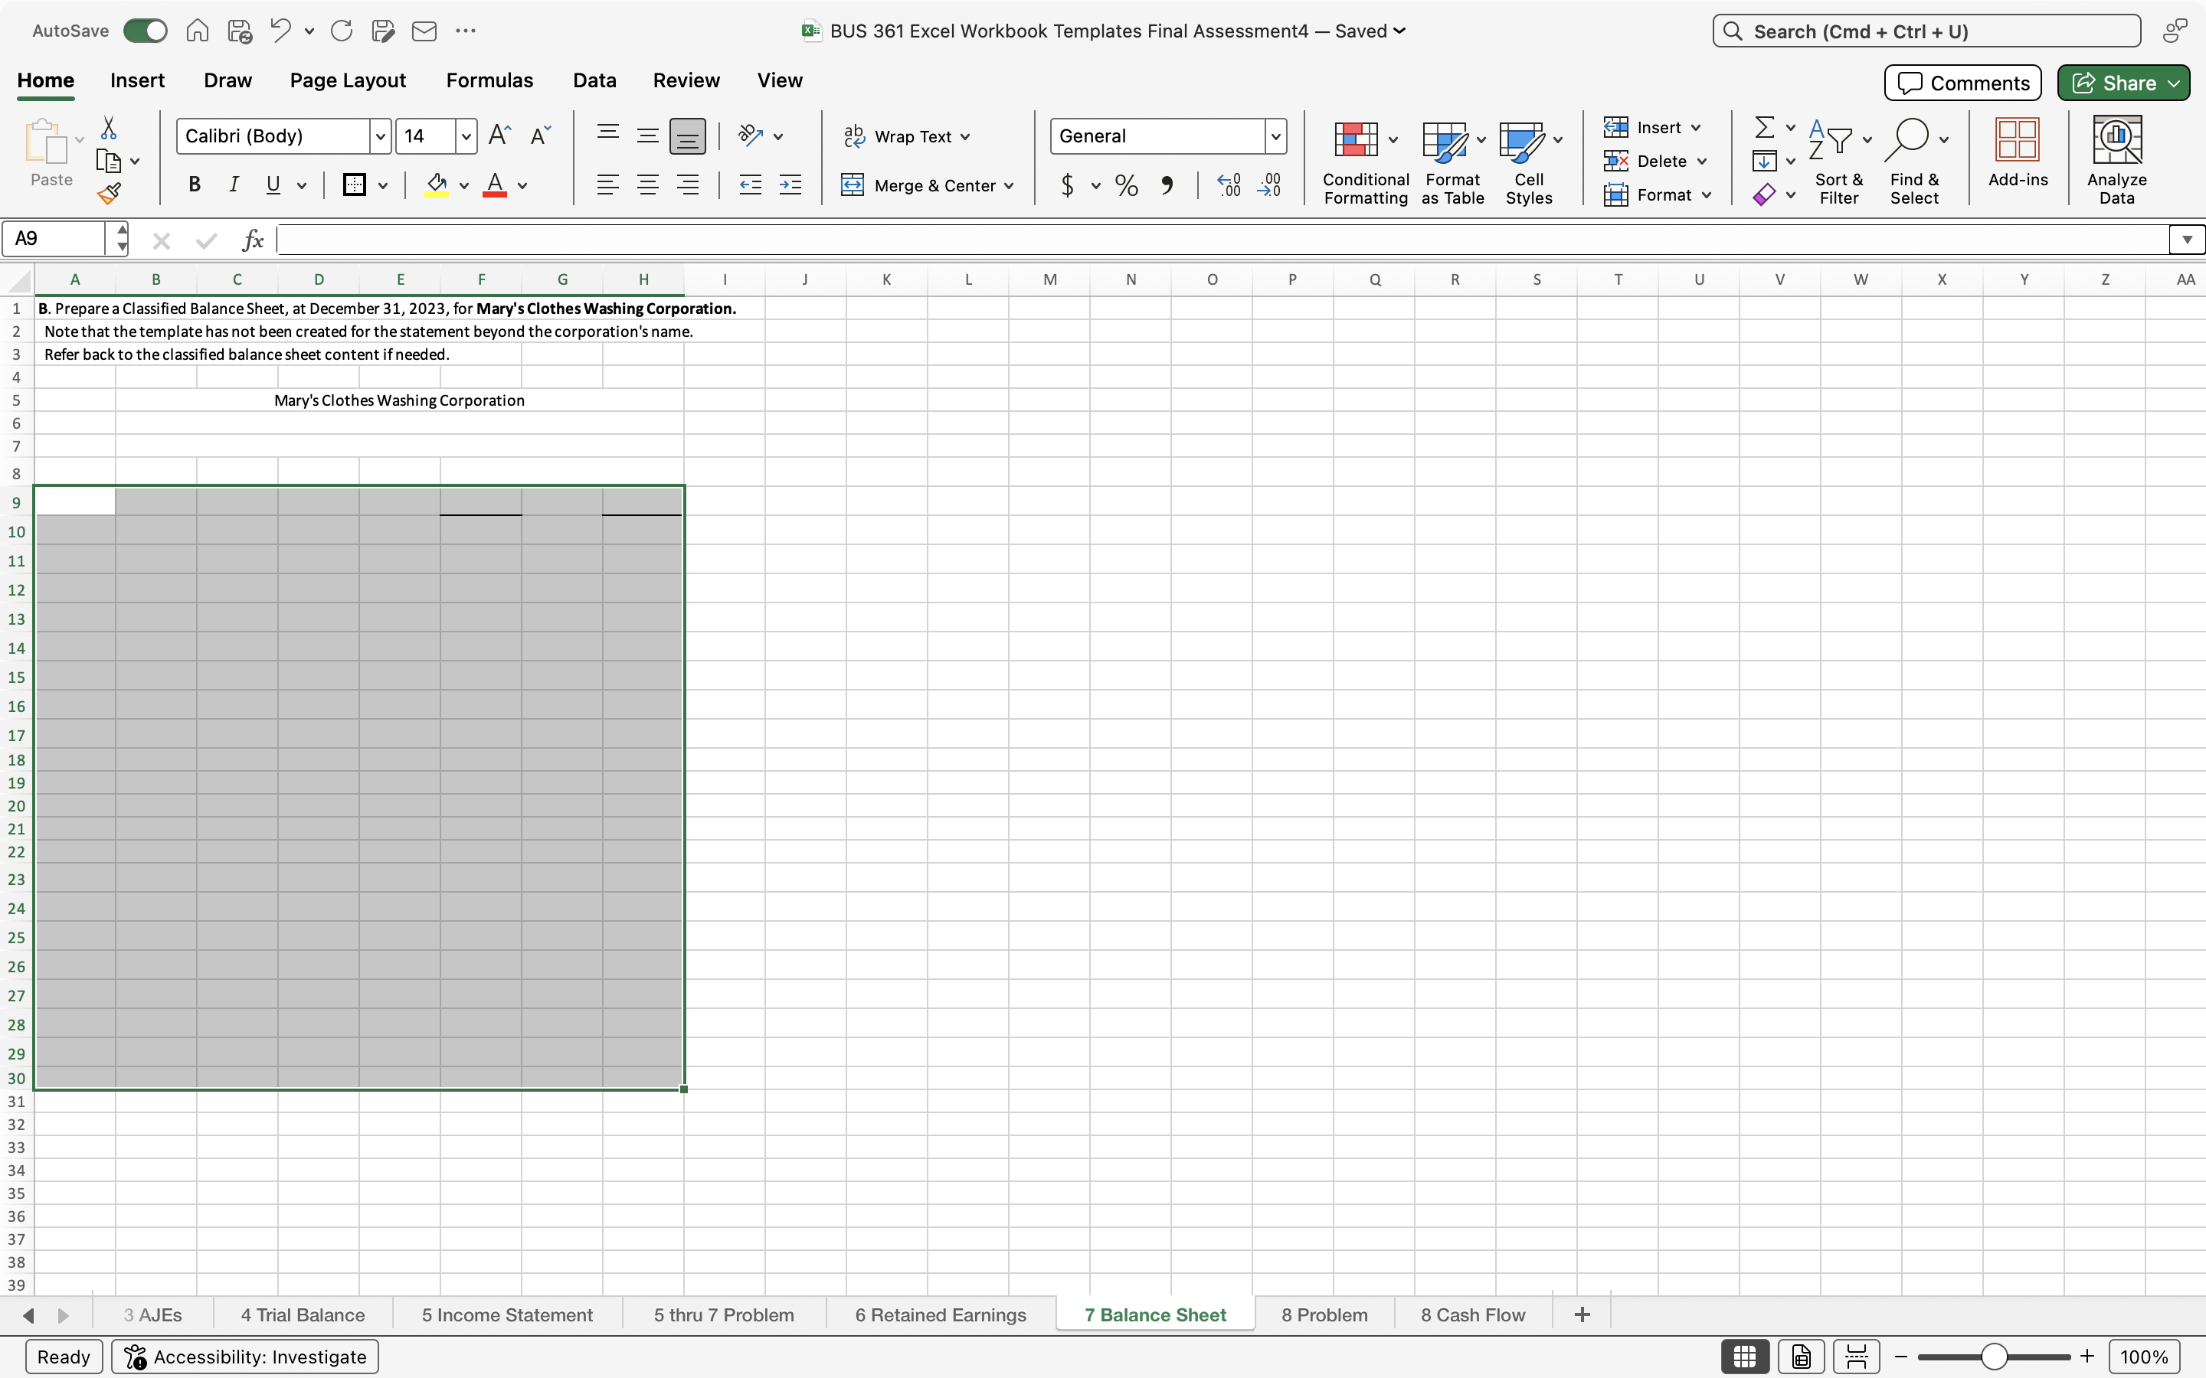Toggle AutoSave off

pyautogui.click(x=144, y=30)
